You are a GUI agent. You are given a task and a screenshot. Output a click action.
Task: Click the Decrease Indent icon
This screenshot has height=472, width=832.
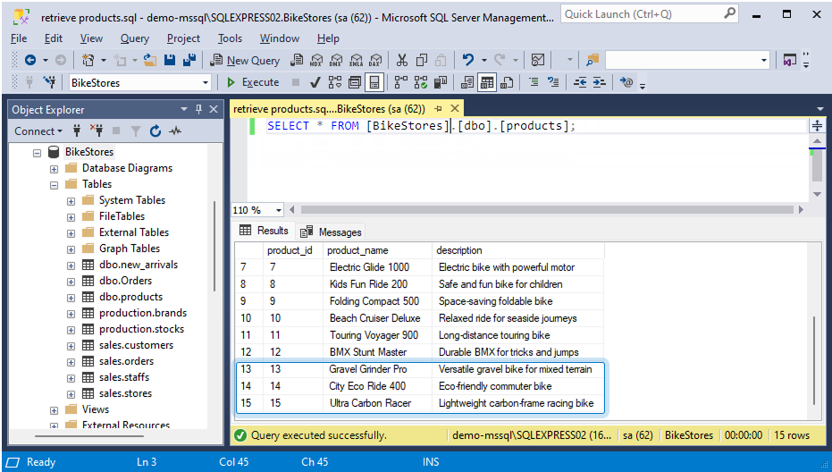tap(580, 82)
